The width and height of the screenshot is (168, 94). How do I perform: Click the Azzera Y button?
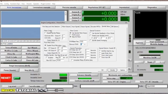75,18
